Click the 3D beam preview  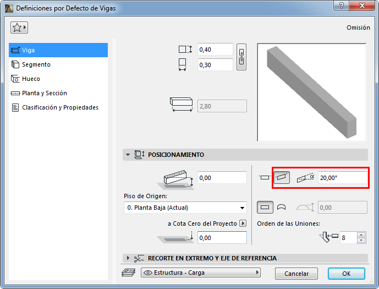pyautogui.click(x=312, y=92)
